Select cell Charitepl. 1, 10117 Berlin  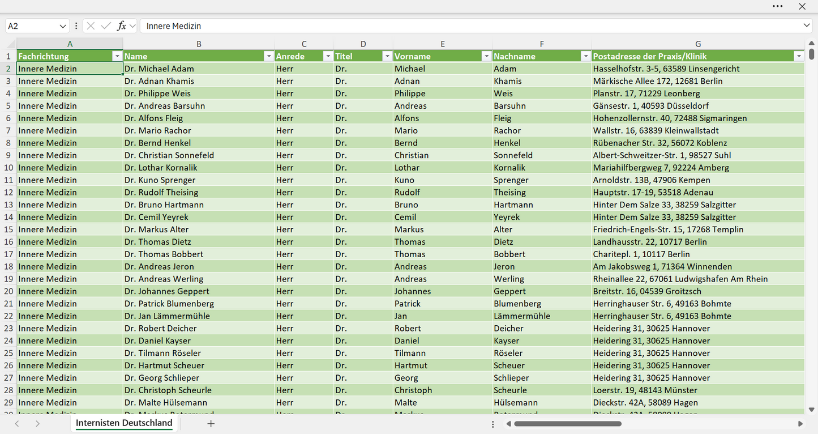tap(698, 254)
